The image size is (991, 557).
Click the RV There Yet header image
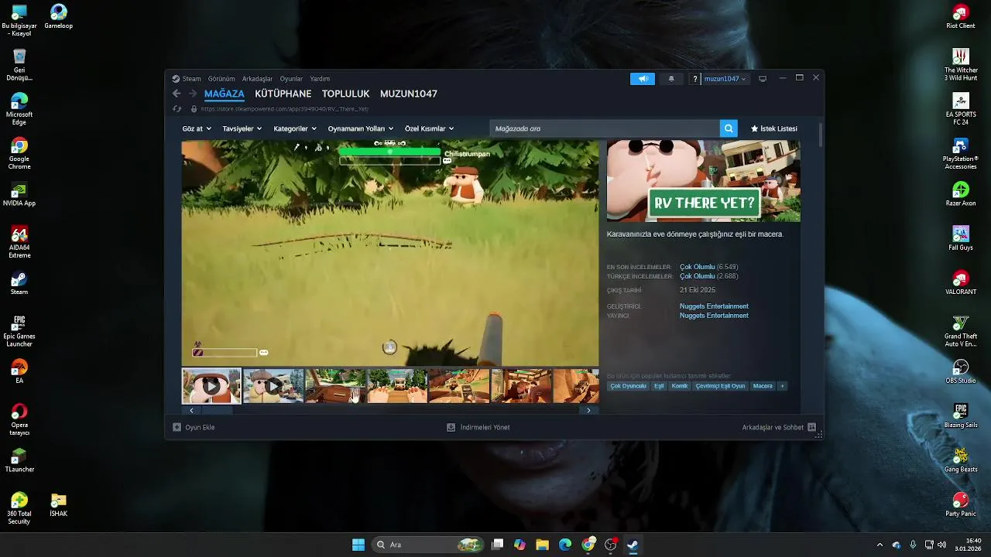coord(704,181)
